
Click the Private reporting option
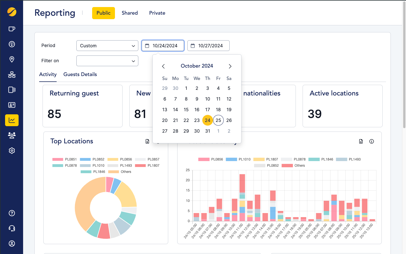(157, 13)
